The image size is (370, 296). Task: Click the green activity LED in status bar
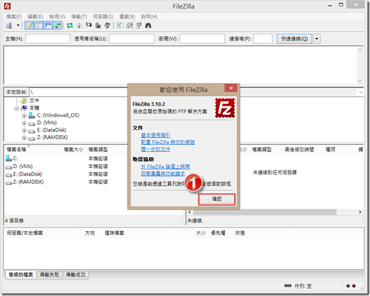point(347,286)
